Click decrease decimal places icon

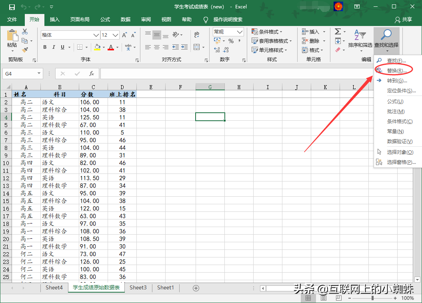[x=226, y=50]
